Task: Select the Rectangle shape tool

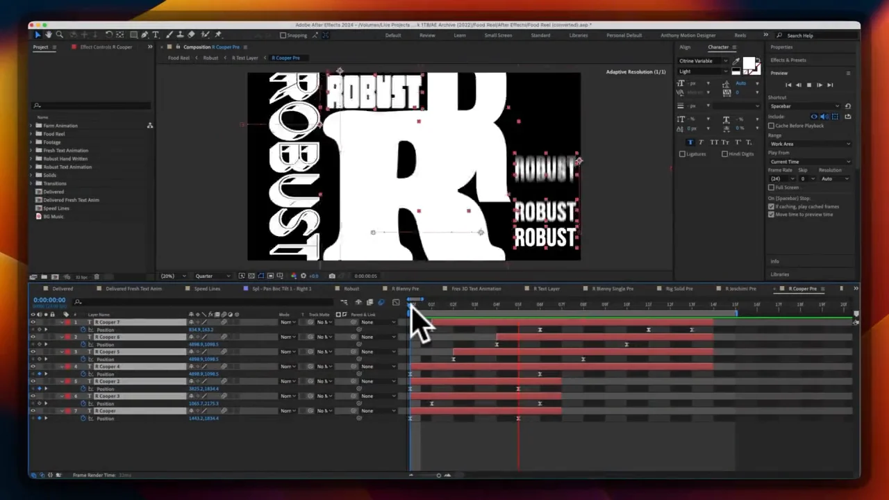Action: pyautogui.click(x=133, y=35)
